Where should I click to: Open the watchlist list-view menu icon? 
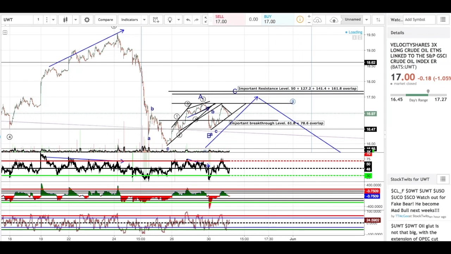[443, 20]
